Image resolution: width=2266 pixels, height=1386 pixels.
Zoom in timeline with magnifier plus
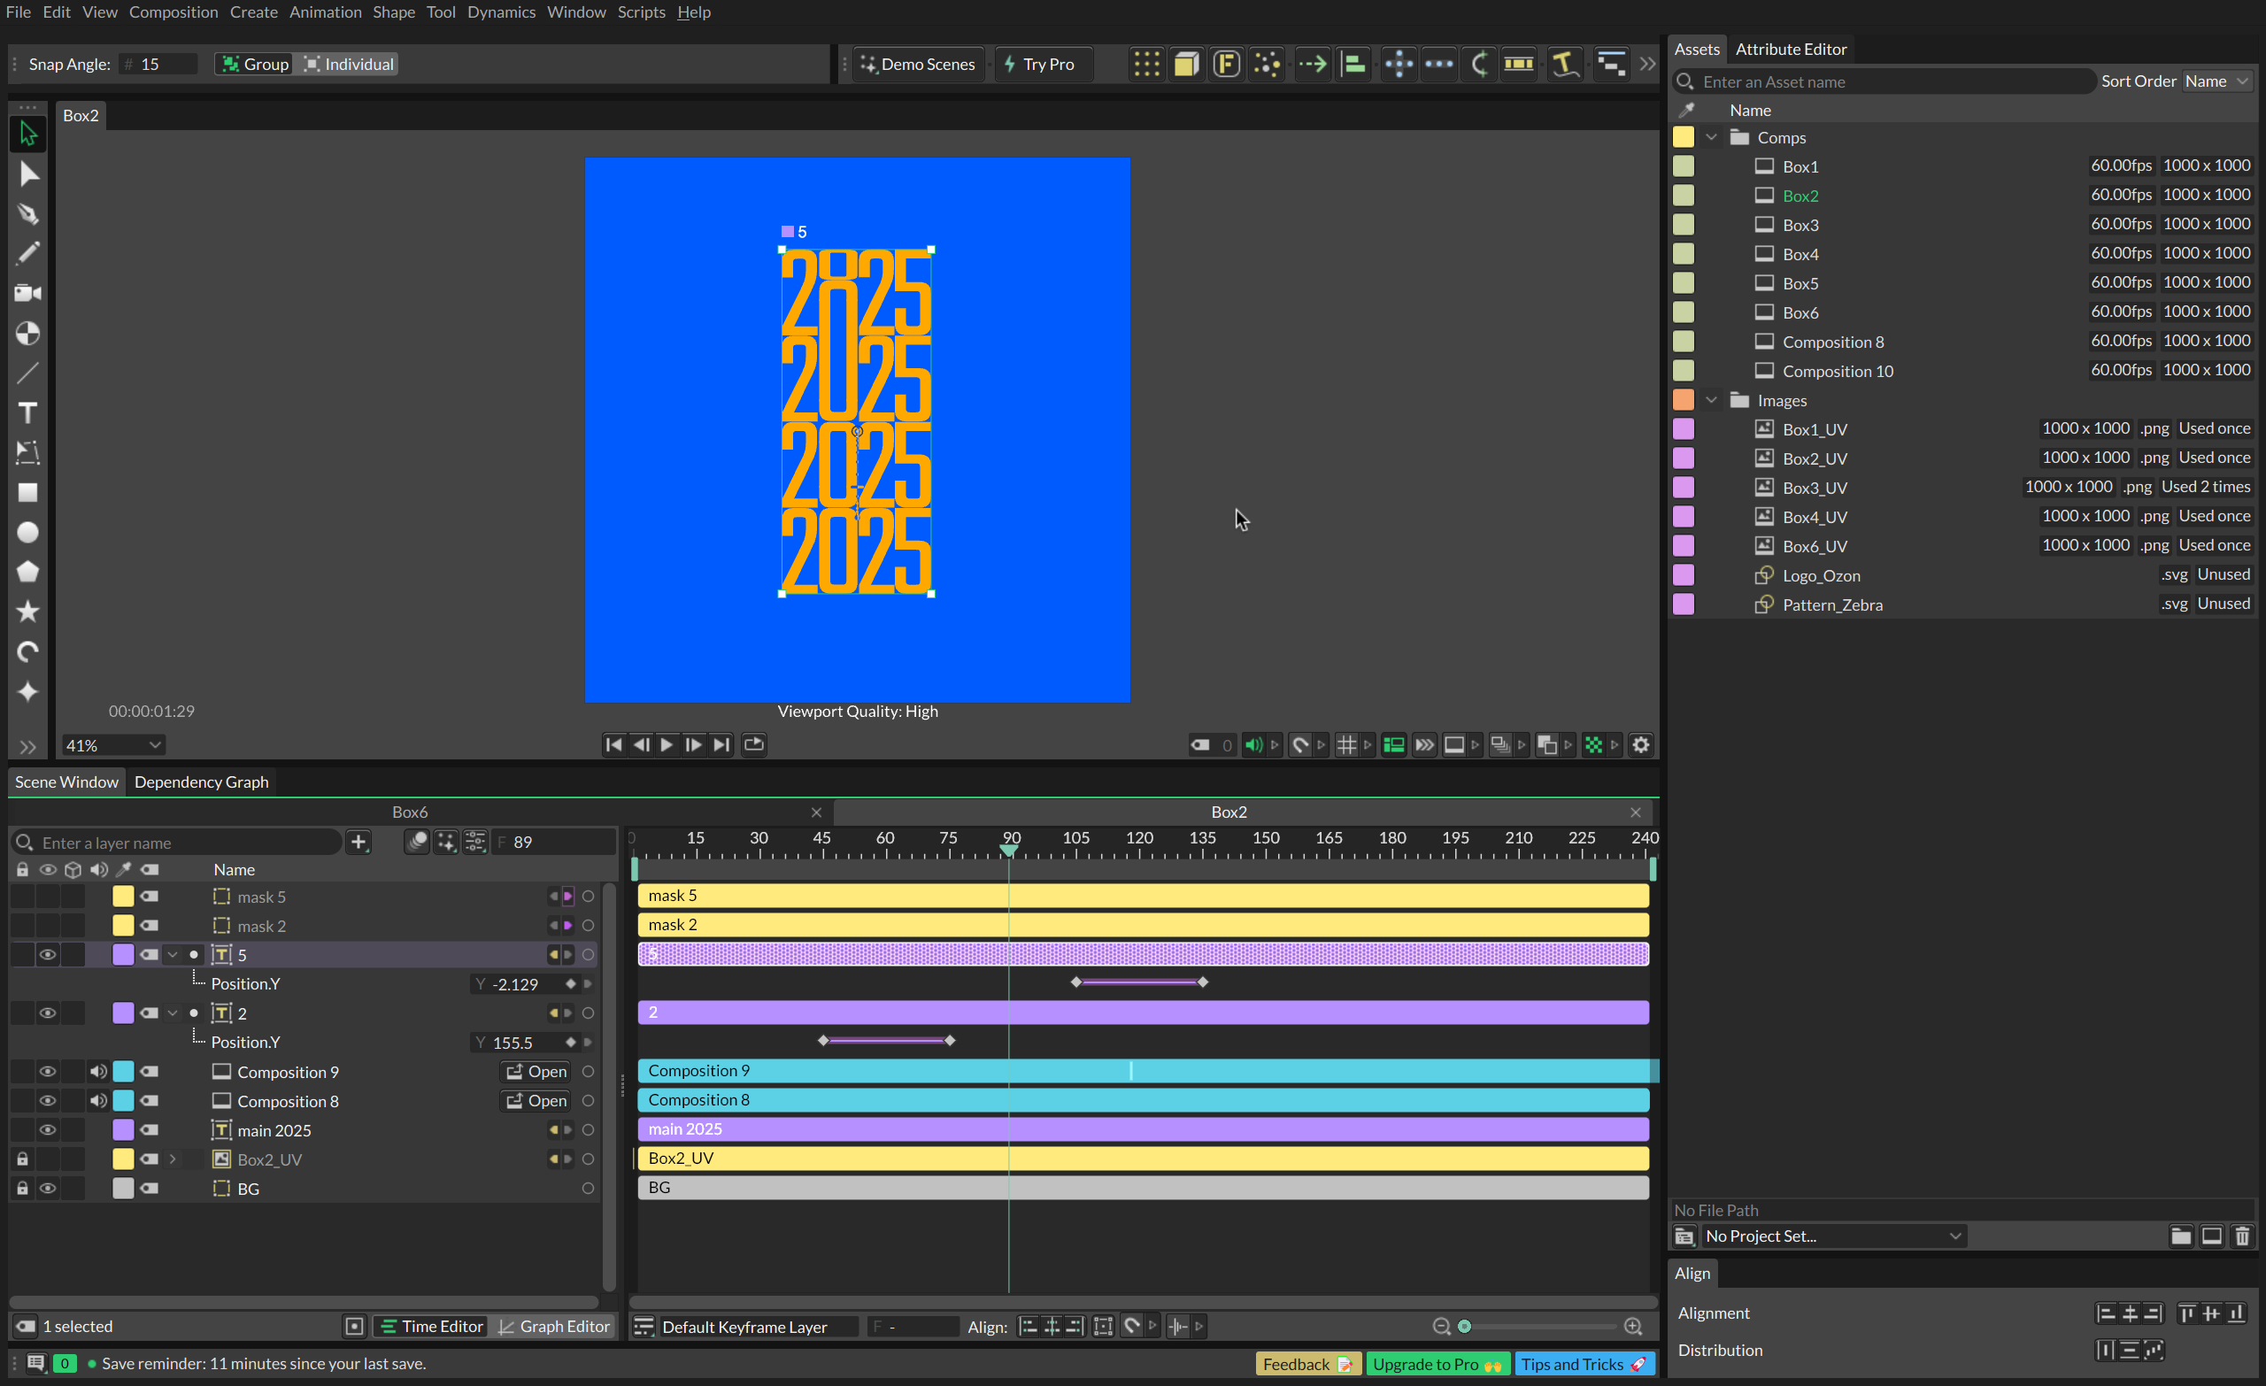pos(1633,1326)
